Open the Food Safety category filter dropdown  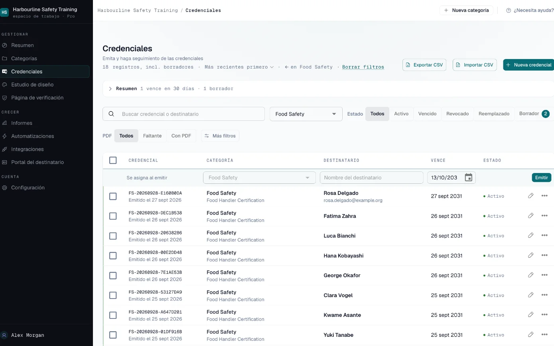306,114
